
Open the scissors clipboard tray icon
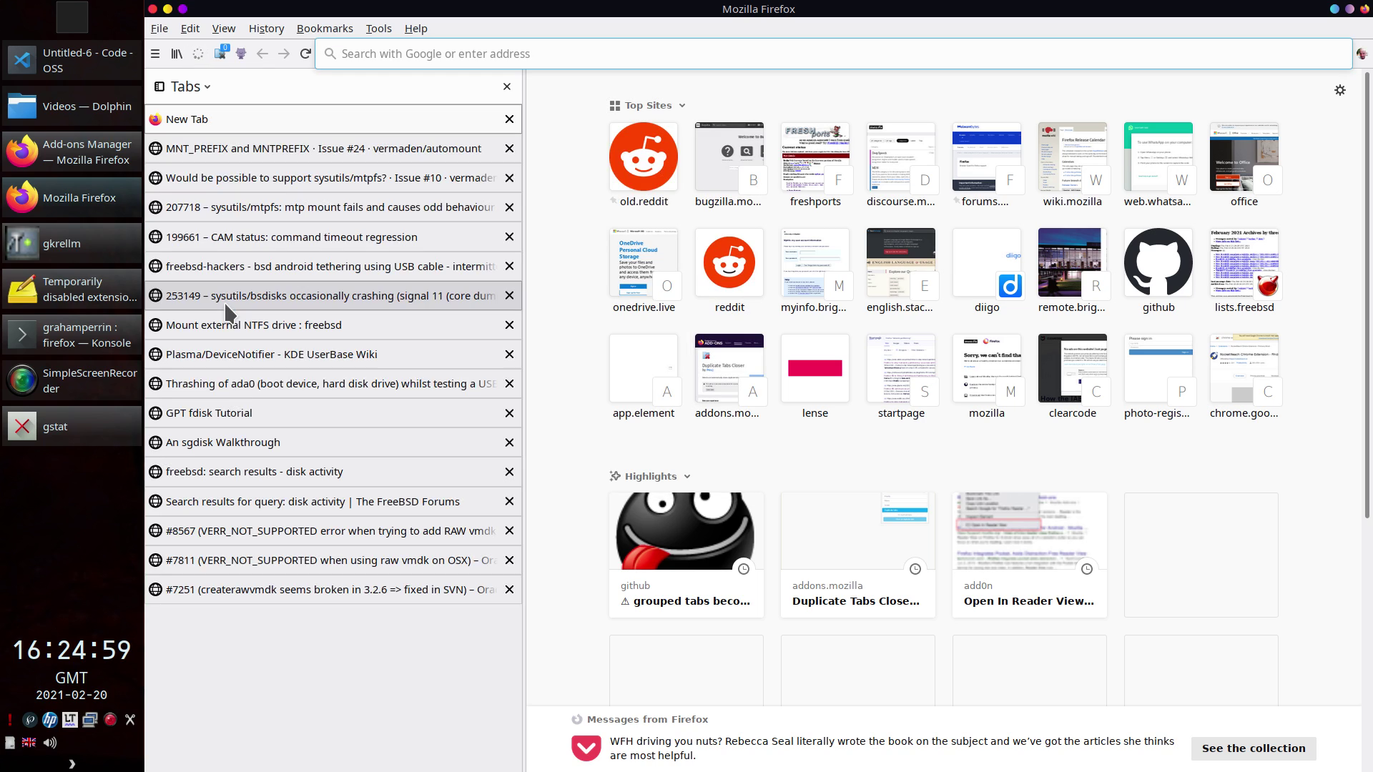point(130,720)
